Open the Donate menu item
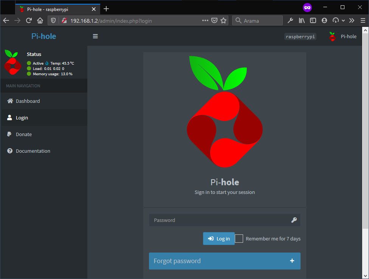This screenshot has height=279, width=369. pyautogui.click(x=44, y=134)
